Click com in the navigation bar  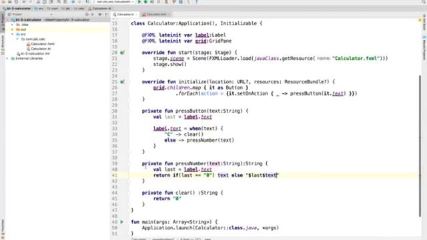point(52,9)
